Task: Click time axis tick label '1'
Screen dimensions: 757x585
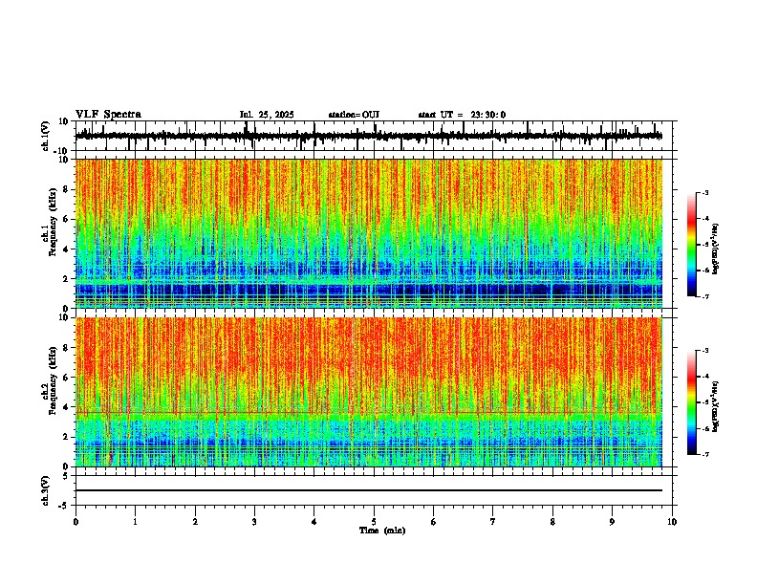Action: [135, 522]
